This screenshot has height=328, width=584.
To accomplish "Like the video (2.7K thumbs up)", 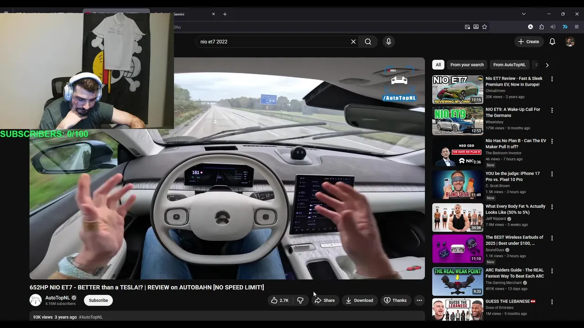I will [280, 300].
